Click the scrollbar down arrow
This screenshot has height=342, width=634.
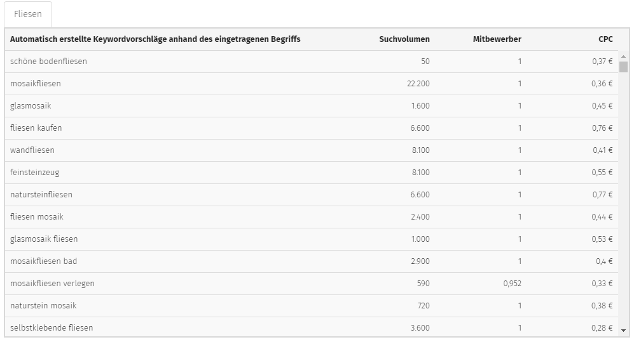[623, 331]
